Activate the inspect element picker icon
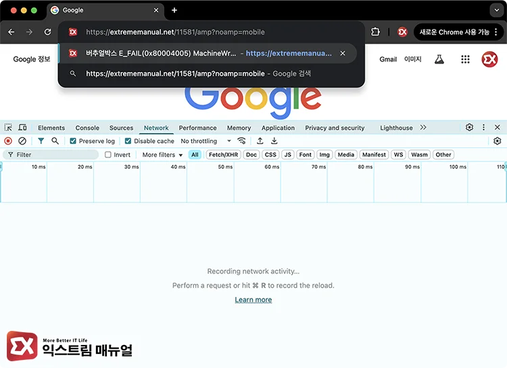The width and height of the screenshot is (507, 368). 8,128
